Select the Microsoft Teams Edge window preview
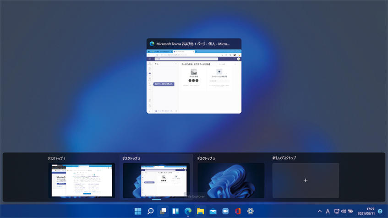 coord(194,82)
